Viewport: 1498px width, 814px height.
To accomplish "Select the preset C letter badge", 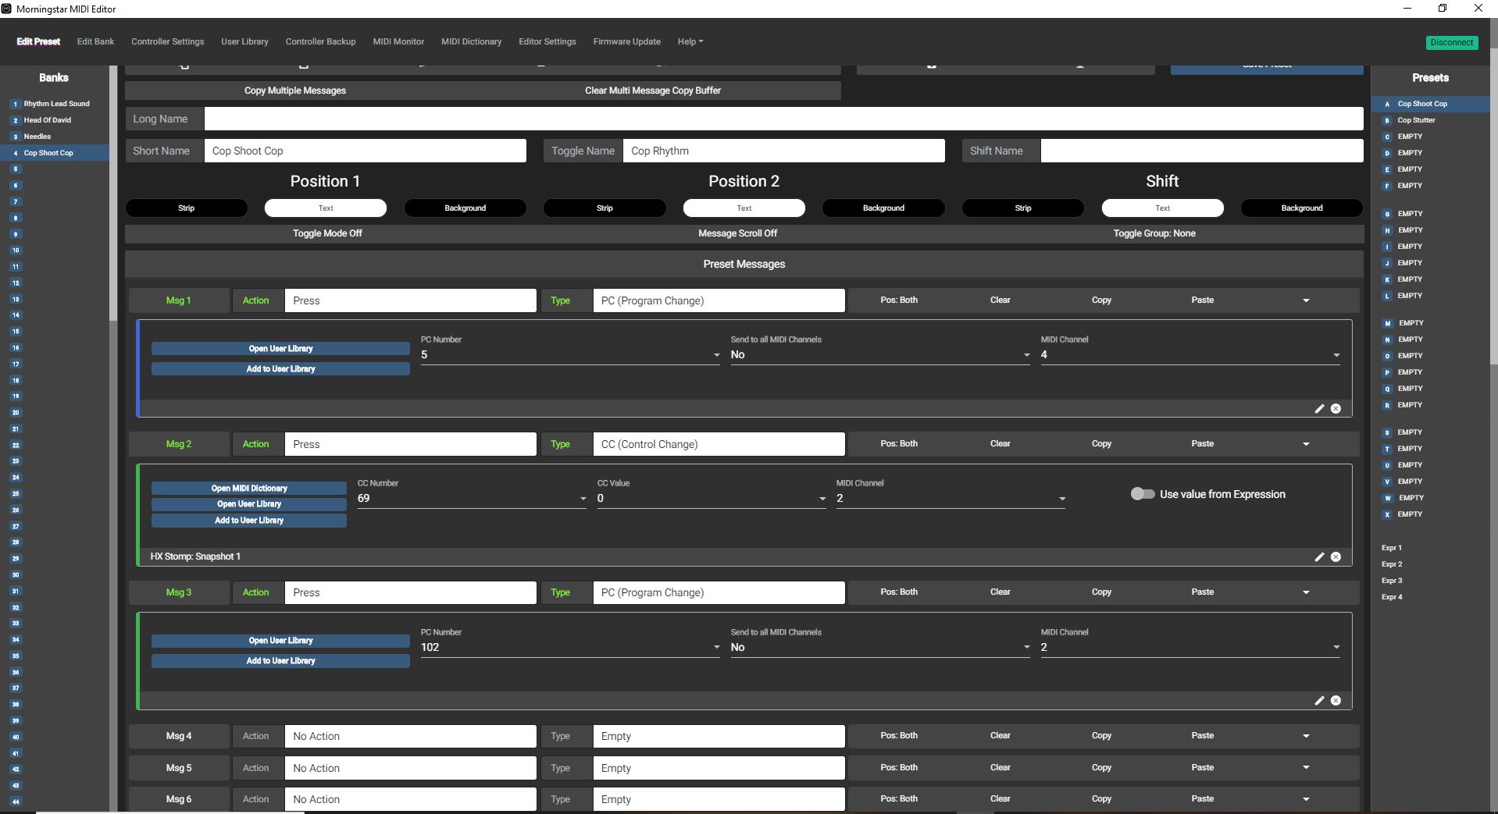I will click(1387, 137).
